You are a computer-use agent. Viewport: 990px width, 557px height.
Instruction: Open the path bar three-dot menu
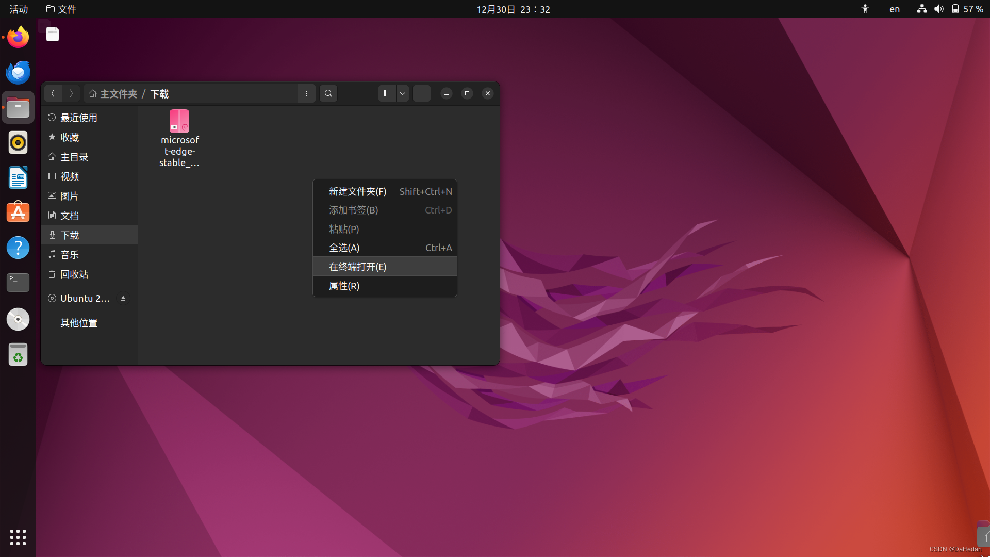[x=307, y=93]
